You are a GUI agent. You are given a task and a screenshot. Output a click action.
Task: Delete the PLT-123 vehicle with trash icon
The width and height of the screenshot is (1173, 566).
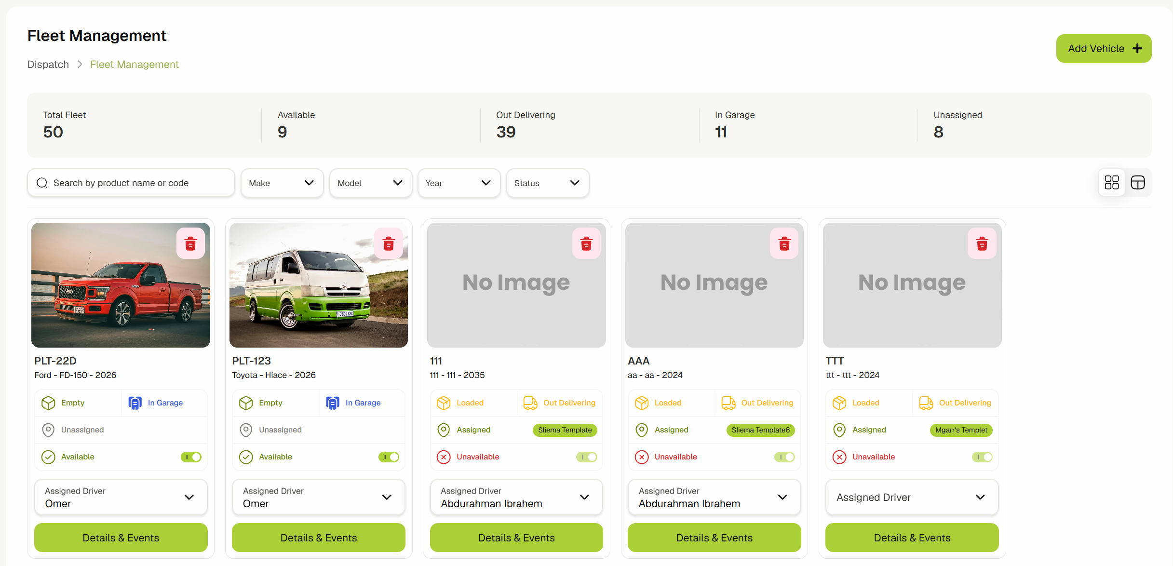click(x=389, y=243)
